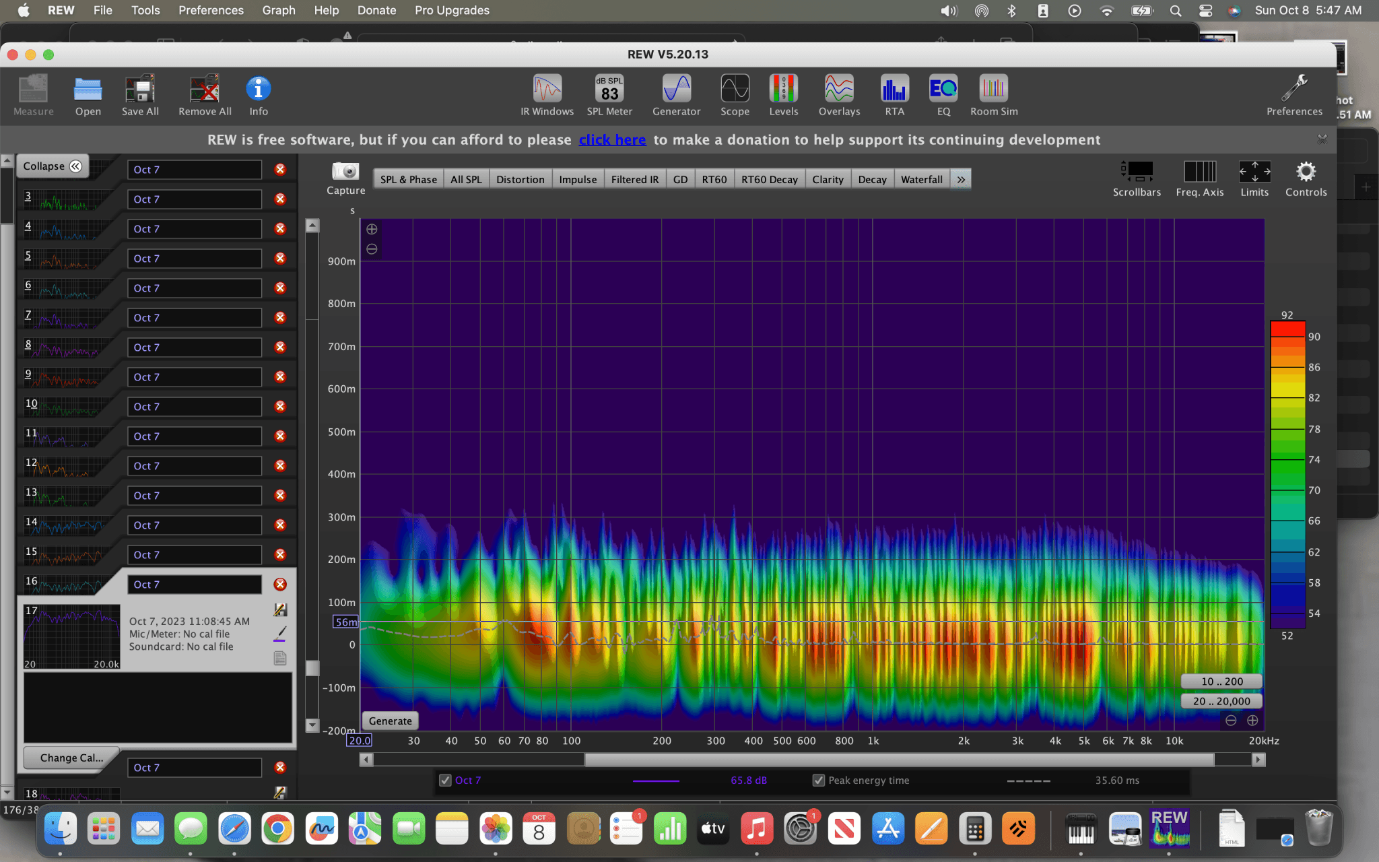Screen dimensions: 1379x862
Task: Set range to 20 .. 20,000
Action: [x=1222, y=701]
